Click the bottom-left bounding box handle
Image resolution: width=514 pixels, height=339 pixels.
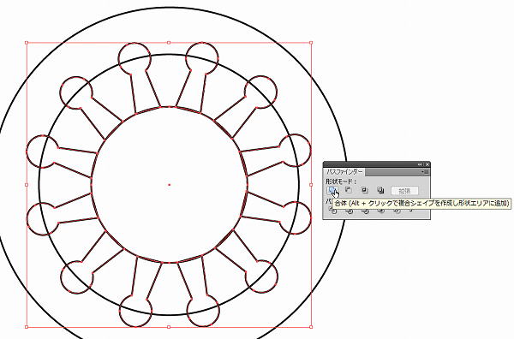(27, 327)
